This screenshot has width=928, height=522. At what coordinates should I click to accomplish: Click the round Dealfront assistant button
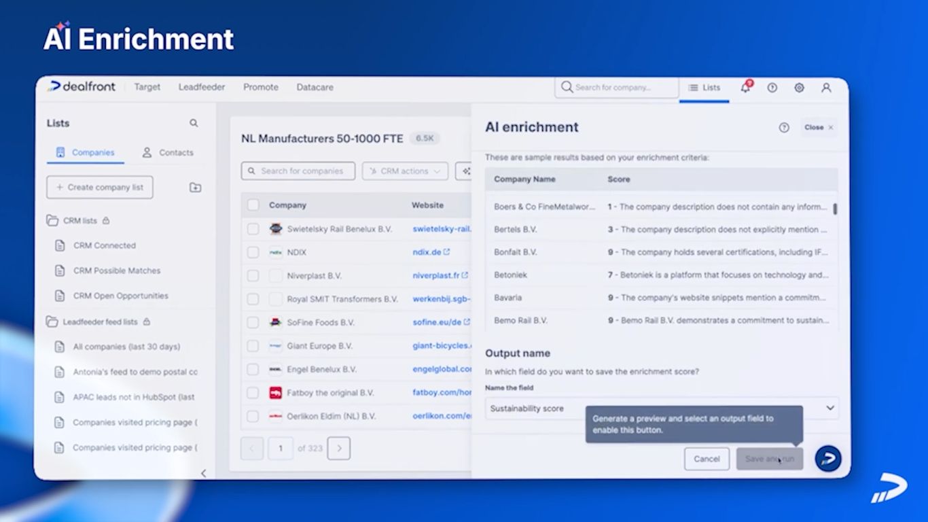[x=828, y=458]
